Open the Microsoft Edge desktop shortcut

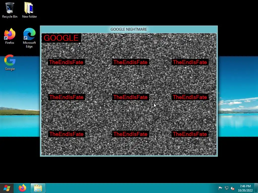click(x=29, y=38)
